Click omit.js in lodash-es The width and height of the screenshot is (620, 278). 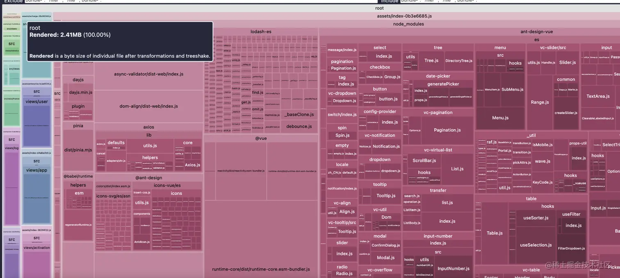(x=258, y=109)
